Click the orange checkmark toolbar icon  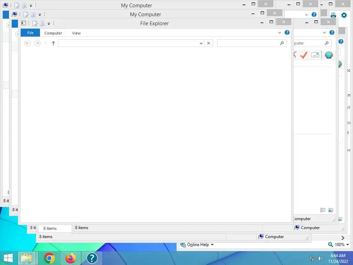coord(304,55)
